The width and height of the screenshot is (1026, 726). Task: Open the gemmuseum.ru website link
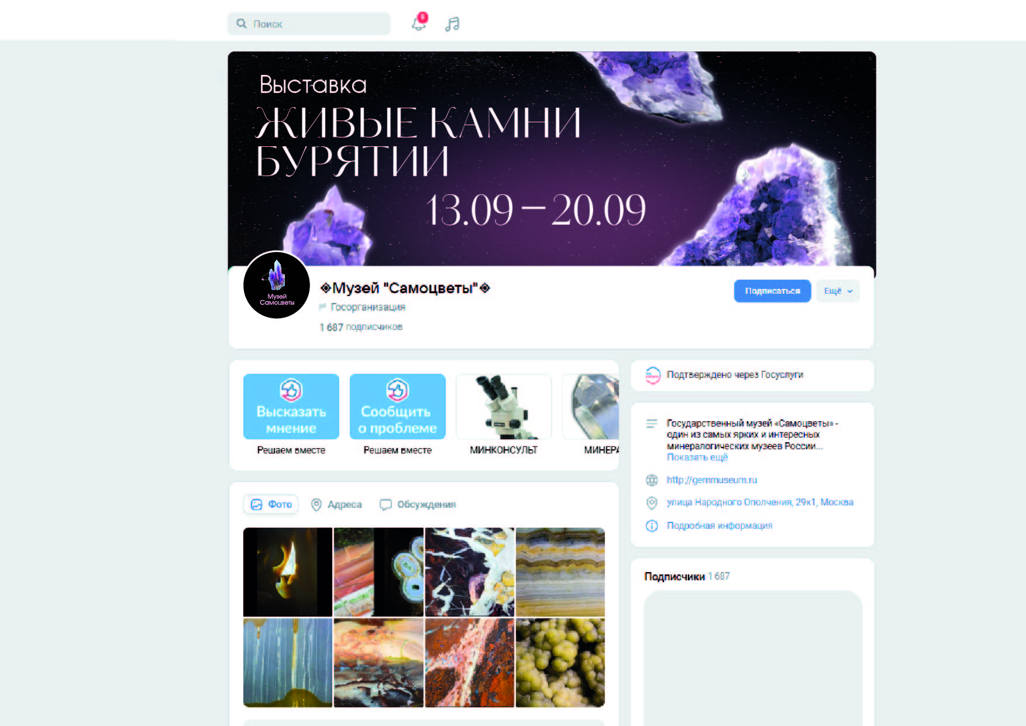point(712,480)
